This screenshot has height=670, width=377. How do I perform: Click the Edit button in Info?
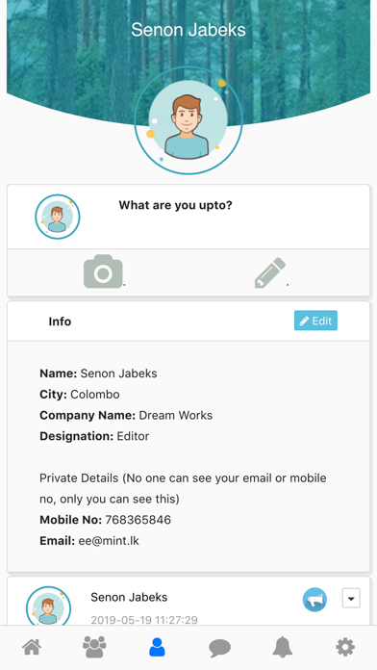click(316, 321)
